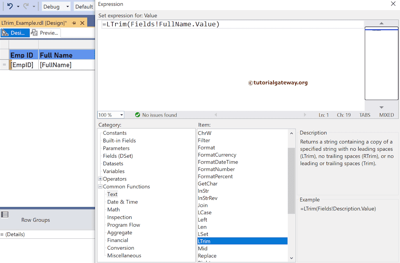Image resolution: width=400 pixels, height=263 pixels.
Task: Click the Undo arrow icon
Action: click(9, 6)
